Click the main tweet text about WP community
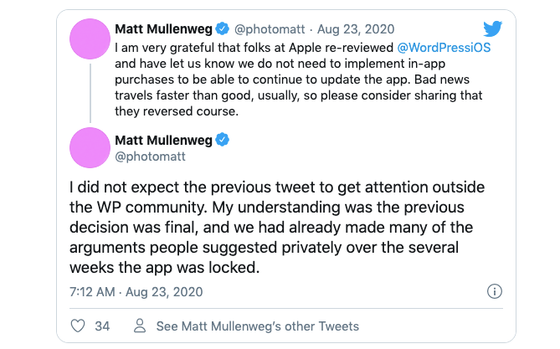This screenshot has height=349, width=560. click(276, 226)
